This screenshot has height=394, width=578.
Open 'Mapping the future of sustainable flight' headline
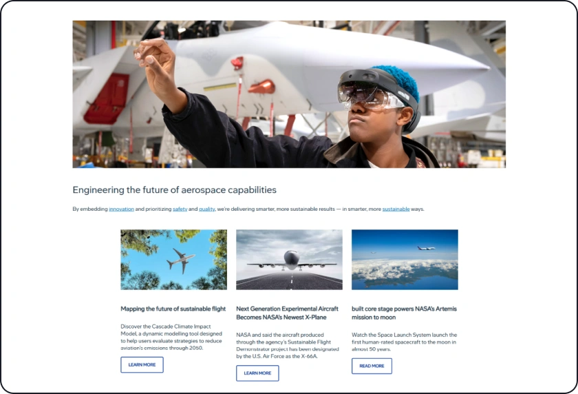coord(173,309)
